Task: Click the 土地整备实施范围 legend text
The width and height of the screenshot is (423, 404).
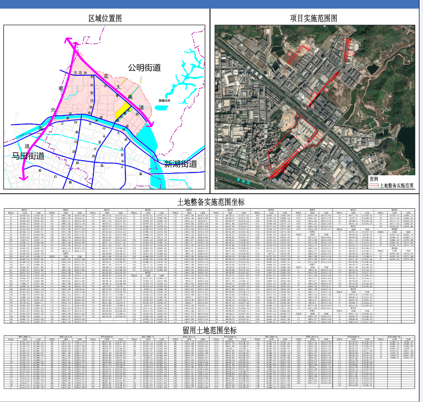Action: 396,186
